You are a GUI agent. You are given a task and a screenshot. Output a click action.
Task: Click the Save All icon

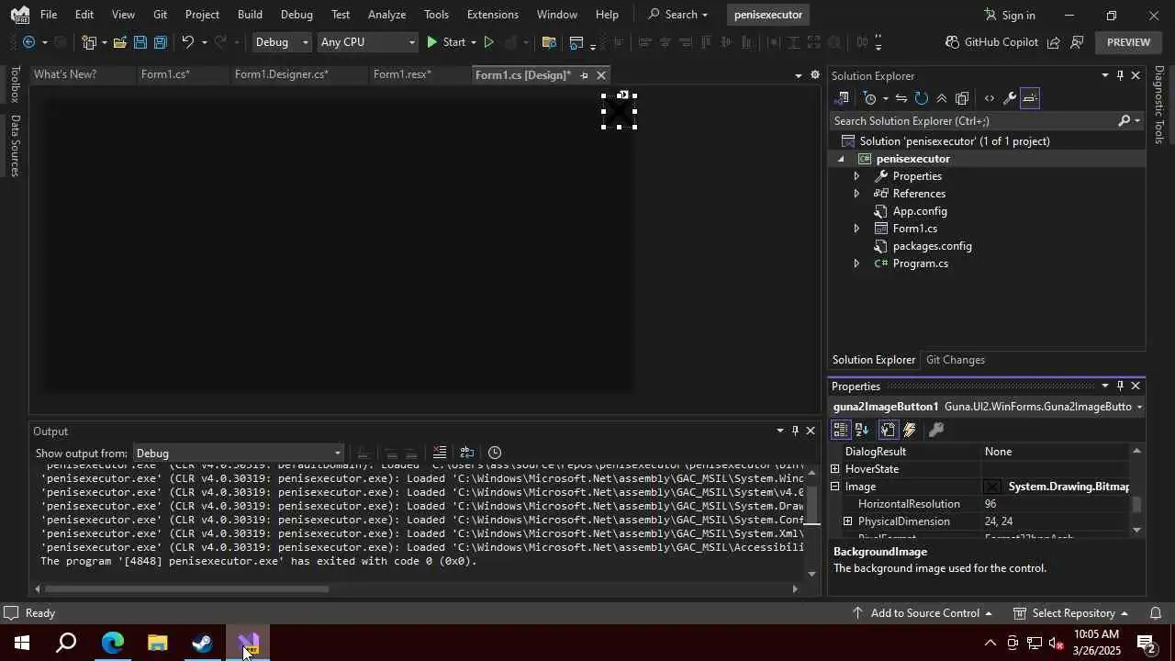[x=161, y=42]
